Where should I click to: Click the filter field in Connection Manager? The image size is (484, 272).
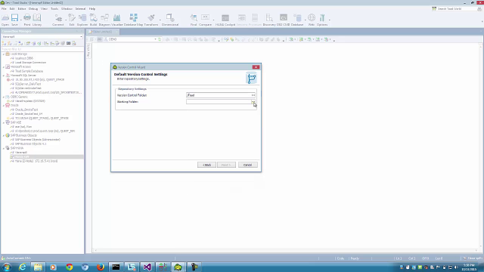[x=42, y=49]
